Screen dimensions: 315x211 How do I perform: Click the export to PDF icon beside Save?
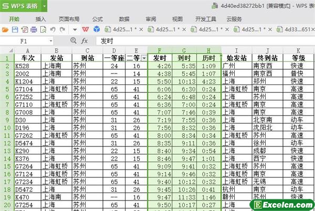tap(25, 30)
